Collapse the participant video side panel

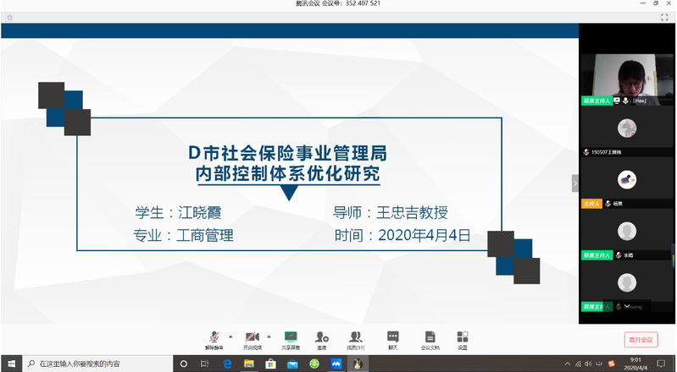[574, 183]
